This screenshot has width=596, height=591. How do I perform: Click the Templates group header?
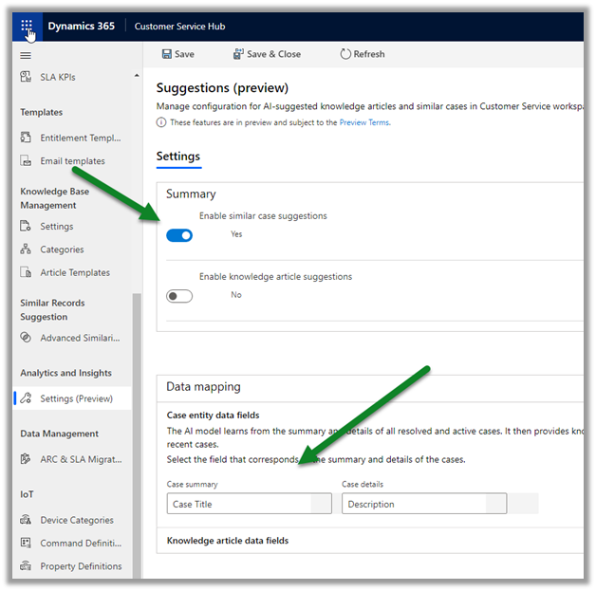[x=41, y=112]
